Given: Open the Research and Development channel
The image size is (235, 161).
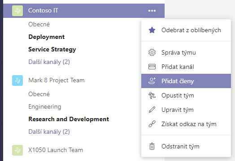Looking at the screenshot, I should pyautogui.click(x=69, y=119).
